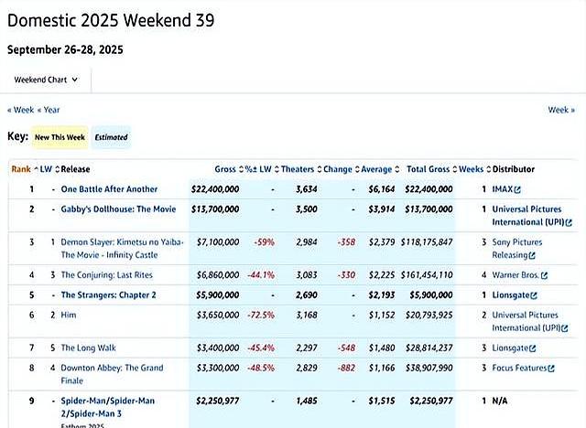
Task: Click external link icon beside IMAX
Action: coord(517,189)
